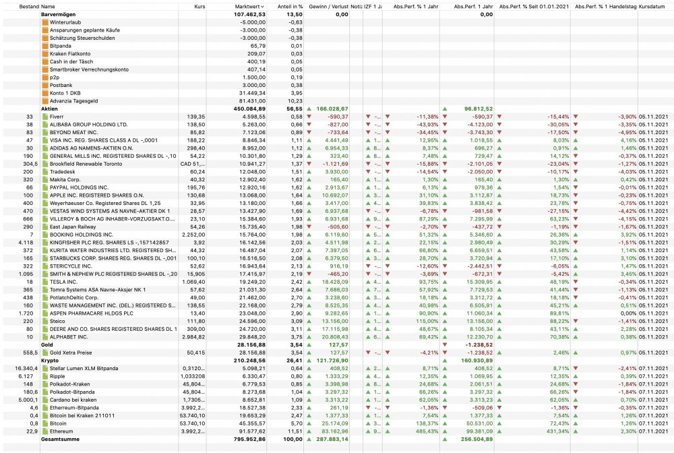Click the security icon beside STERICYCLE INC.
Image resolution: width=674 pixels, height=453 pixels.
coord(45,266)
